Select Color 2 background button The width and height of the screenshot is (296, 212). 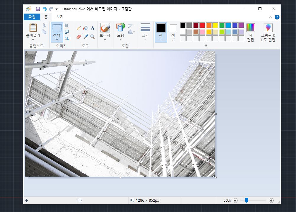pos(173,32)
